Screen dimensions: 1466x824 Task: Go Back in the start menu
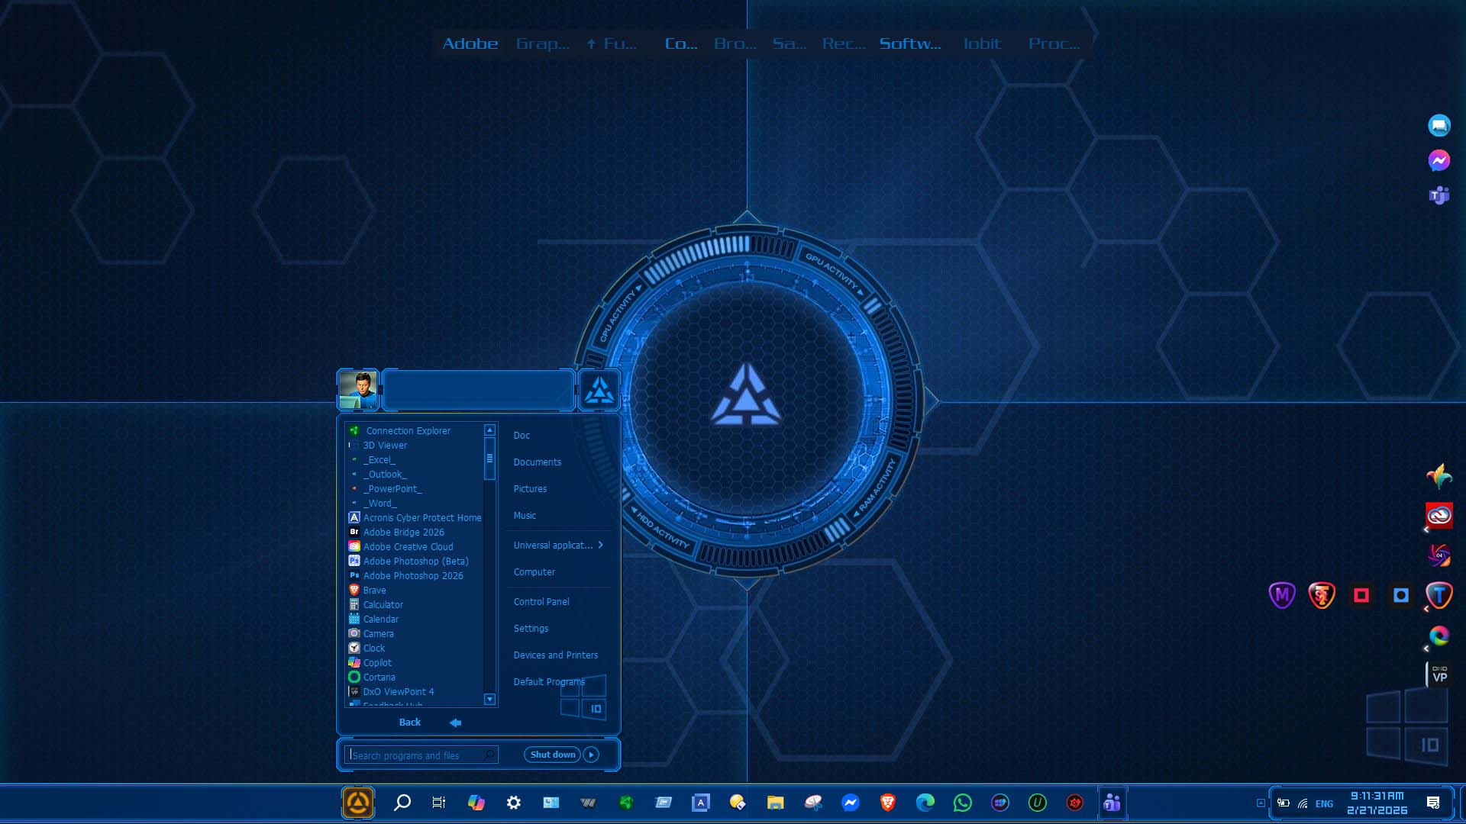(x=410, y=722)
